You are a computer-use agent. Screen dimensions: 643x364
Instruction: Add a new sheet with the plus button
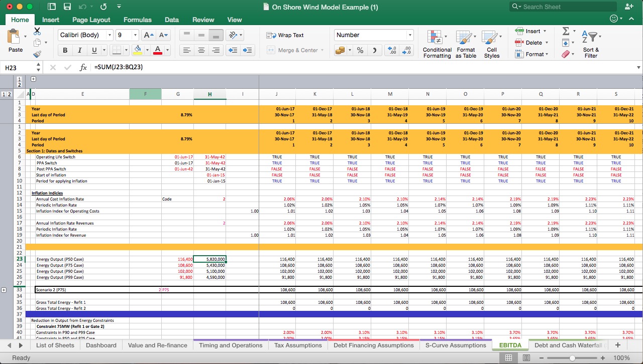617,345
